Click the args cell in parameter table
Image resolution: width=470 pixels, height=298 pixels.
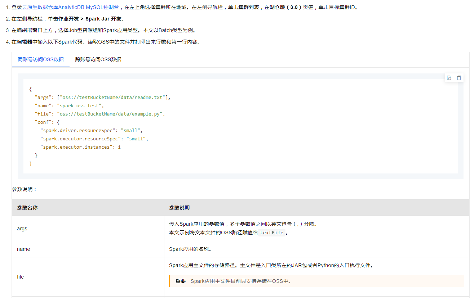tap(88, 229)
